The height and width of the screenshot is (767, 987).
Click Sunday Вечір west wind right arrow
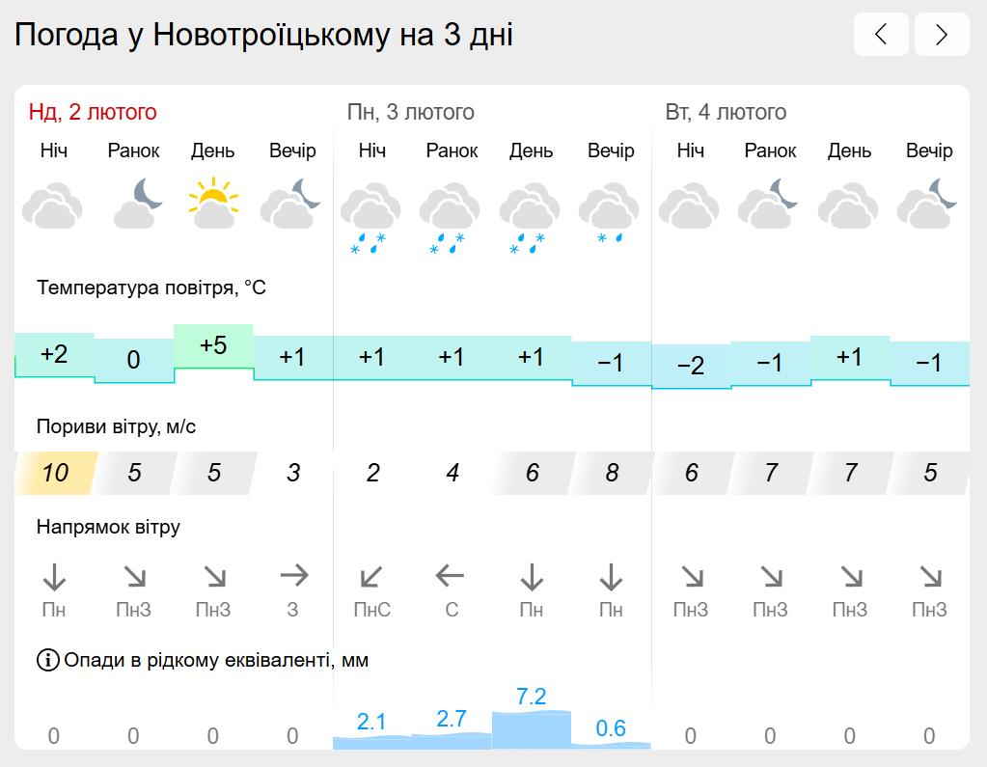pyautogui.click(x=294, y=574)
